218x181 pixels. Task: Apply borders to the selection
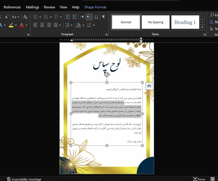tap(89, 25)
